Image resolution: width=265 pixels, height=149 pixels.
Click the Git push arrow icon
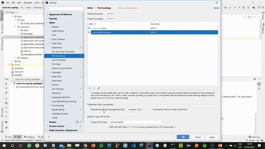pos(239,7)
